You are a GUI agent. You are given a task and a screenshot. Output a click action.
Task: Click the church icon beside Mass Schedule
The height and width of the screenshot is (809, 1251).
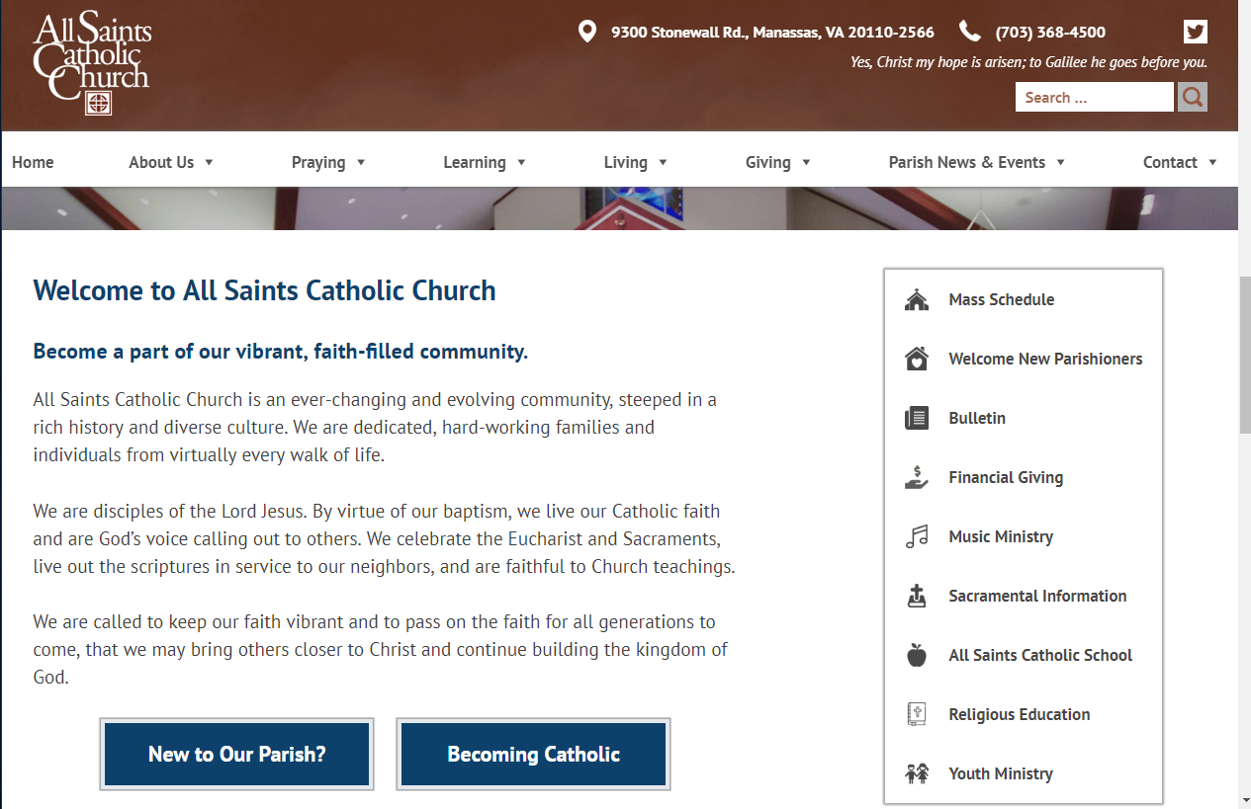click(917, 299)
